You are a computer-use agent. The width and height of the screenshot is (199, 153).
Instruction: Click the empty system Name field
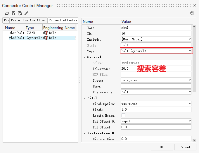[x=156, y=86]
